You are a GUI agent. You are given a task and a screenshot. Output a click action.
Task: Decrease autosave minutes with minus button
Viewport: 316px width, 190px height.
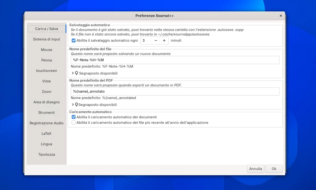(x=156, y=40)
